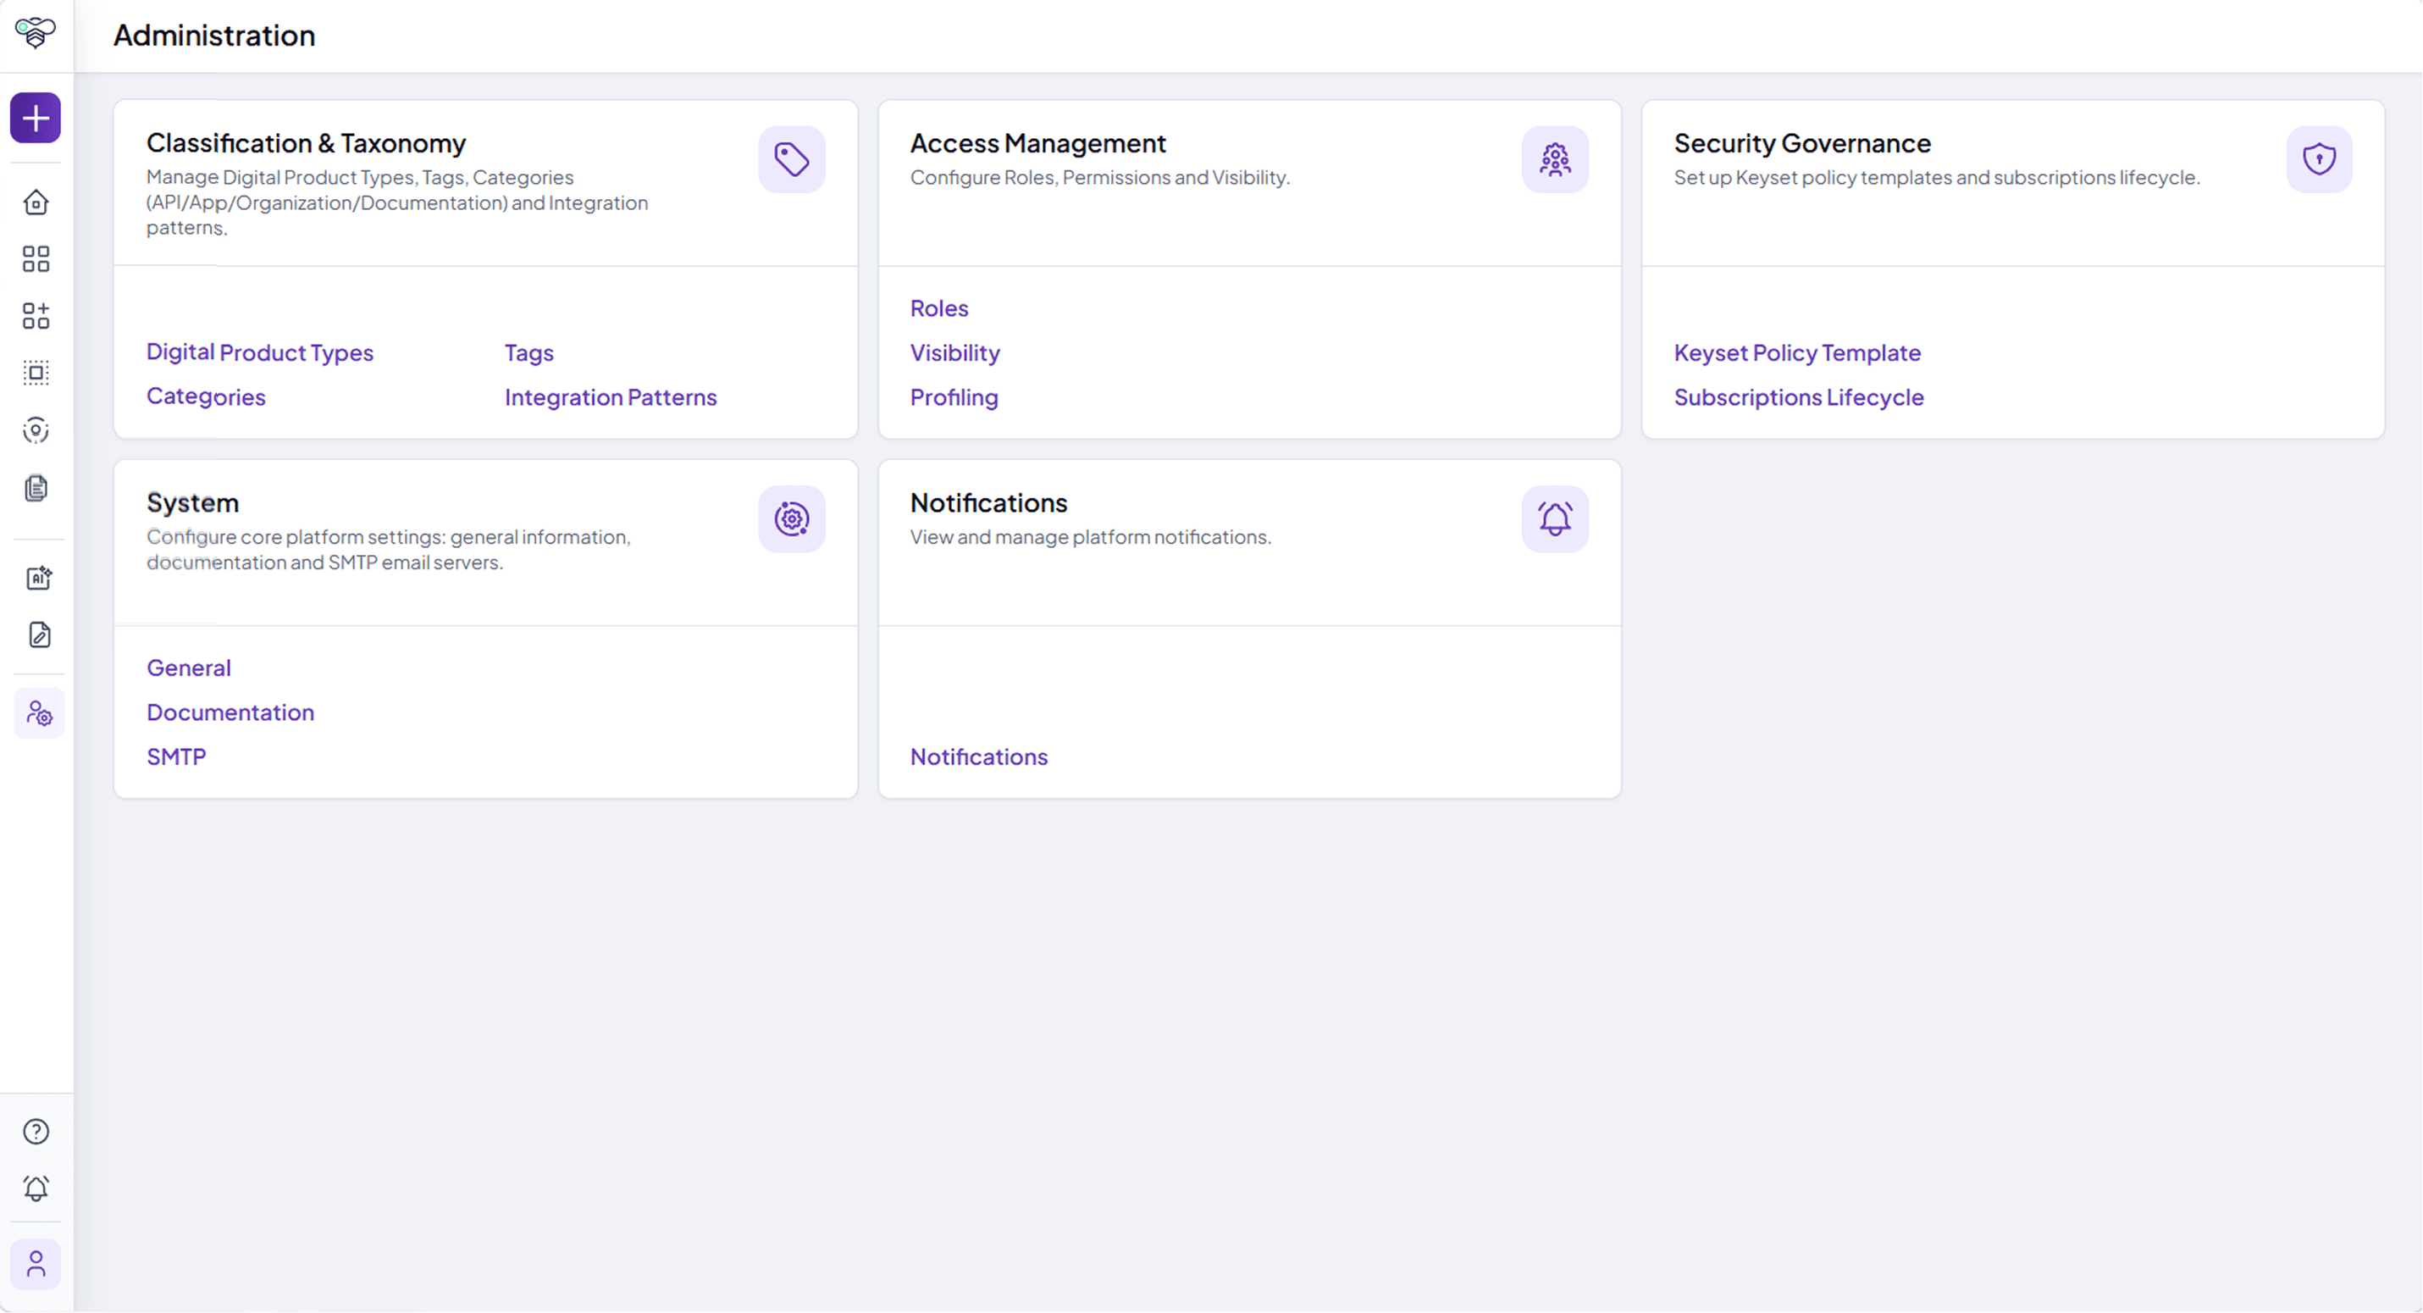Click the Security Governance heading
2423x1313 pixels.
pyautogui.click(x=1802, y=143)
